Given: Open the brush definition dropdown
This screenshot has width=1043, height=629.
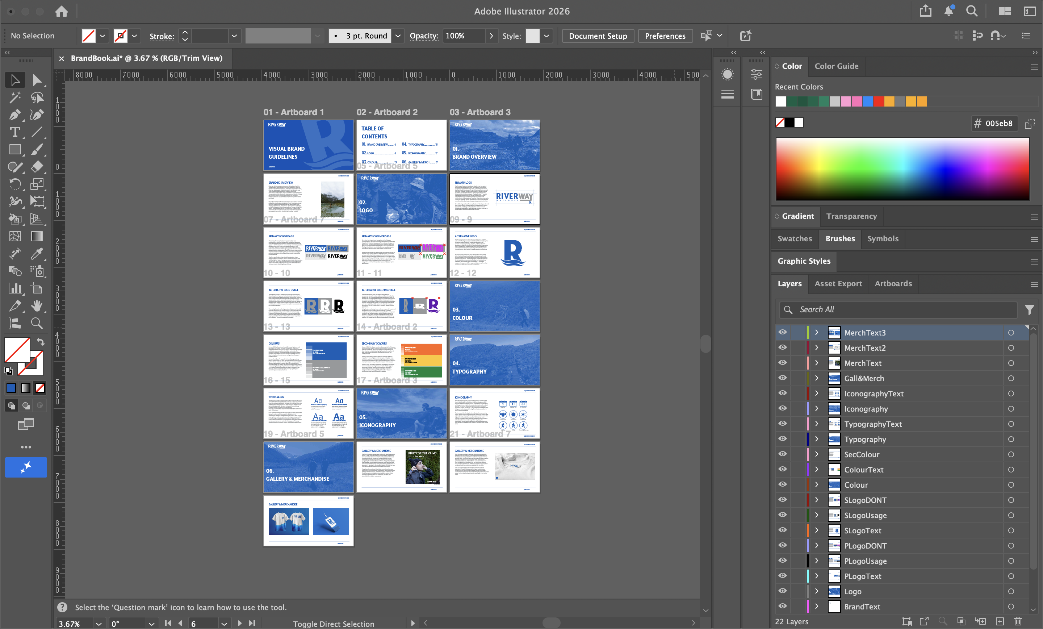Looking at the screenshot, I should point(398,36).
